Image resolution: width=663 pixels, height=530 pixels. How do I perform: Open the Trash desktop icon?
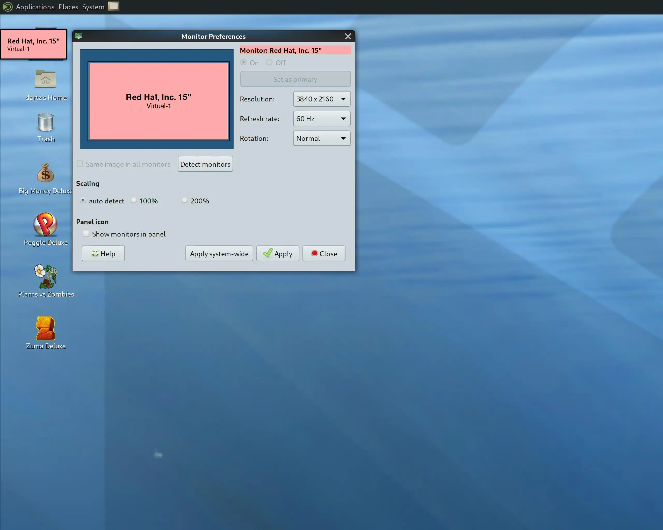click(x=46, y=123)
